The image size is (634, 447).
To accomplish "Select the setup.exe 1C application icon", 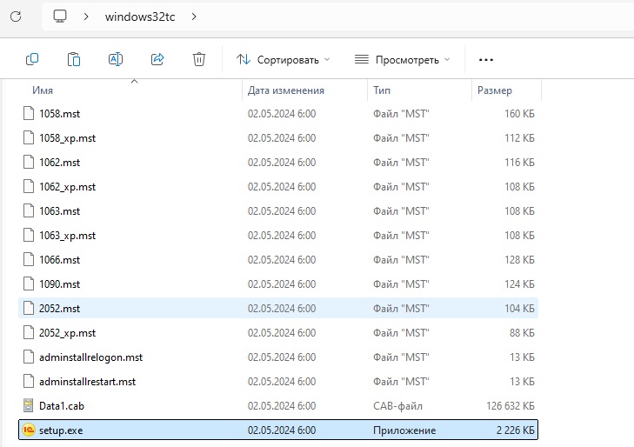I will point(29,430).
